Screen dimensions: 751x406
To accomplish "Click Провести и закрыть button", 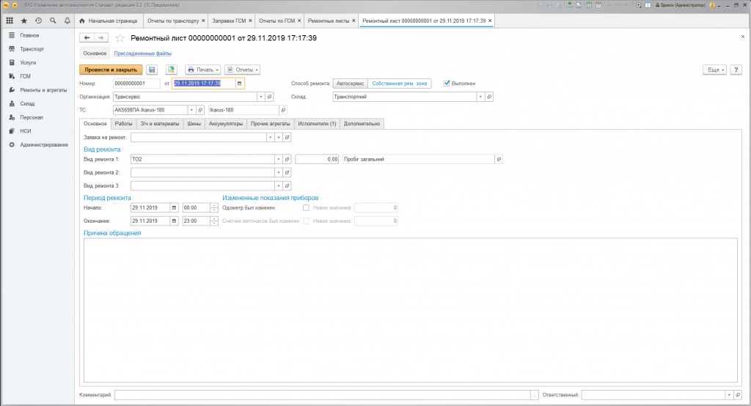I will 111,70.
